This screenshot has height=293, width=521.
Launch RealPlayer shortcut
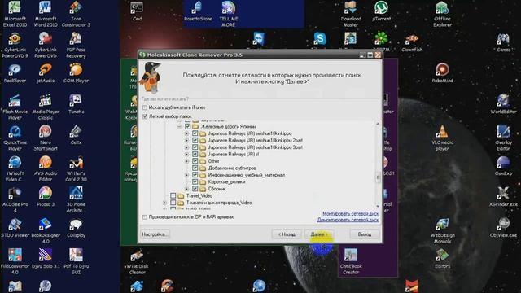[15, 73]
